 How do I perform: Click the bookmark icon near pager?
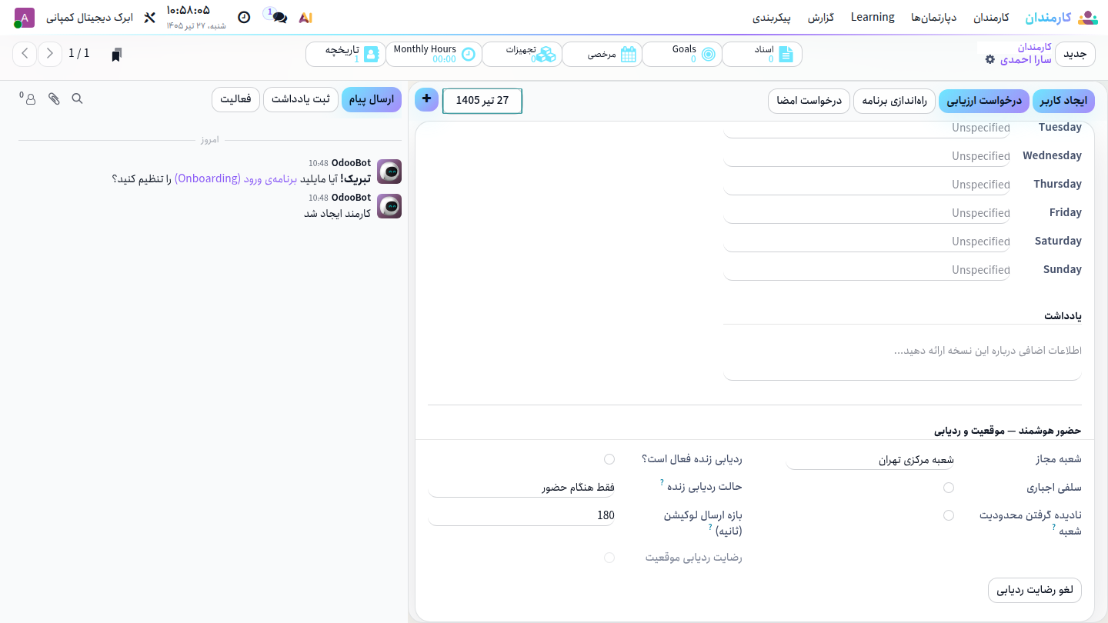pyautogui.click(x=116, y=54)
